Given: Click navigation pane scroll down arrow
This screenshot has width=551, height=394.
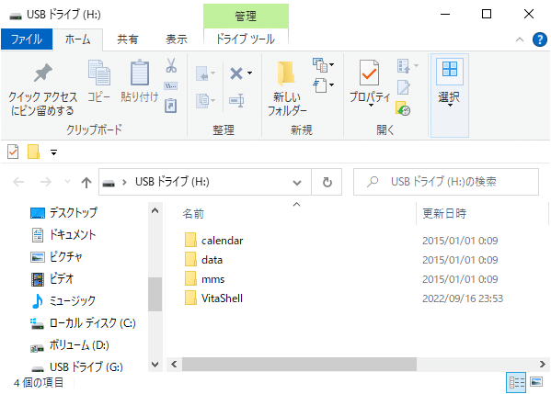Looking at the screenshot, I should [155, 365].
